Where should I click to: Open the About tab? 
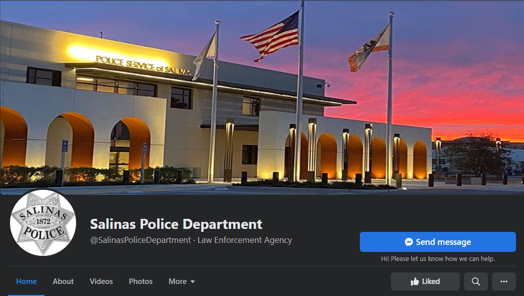[x=63, y=281]
